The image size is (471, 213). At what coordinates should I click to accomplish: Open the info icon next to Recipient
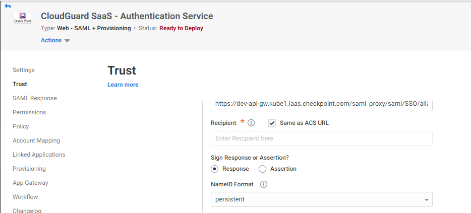(251, 123)
